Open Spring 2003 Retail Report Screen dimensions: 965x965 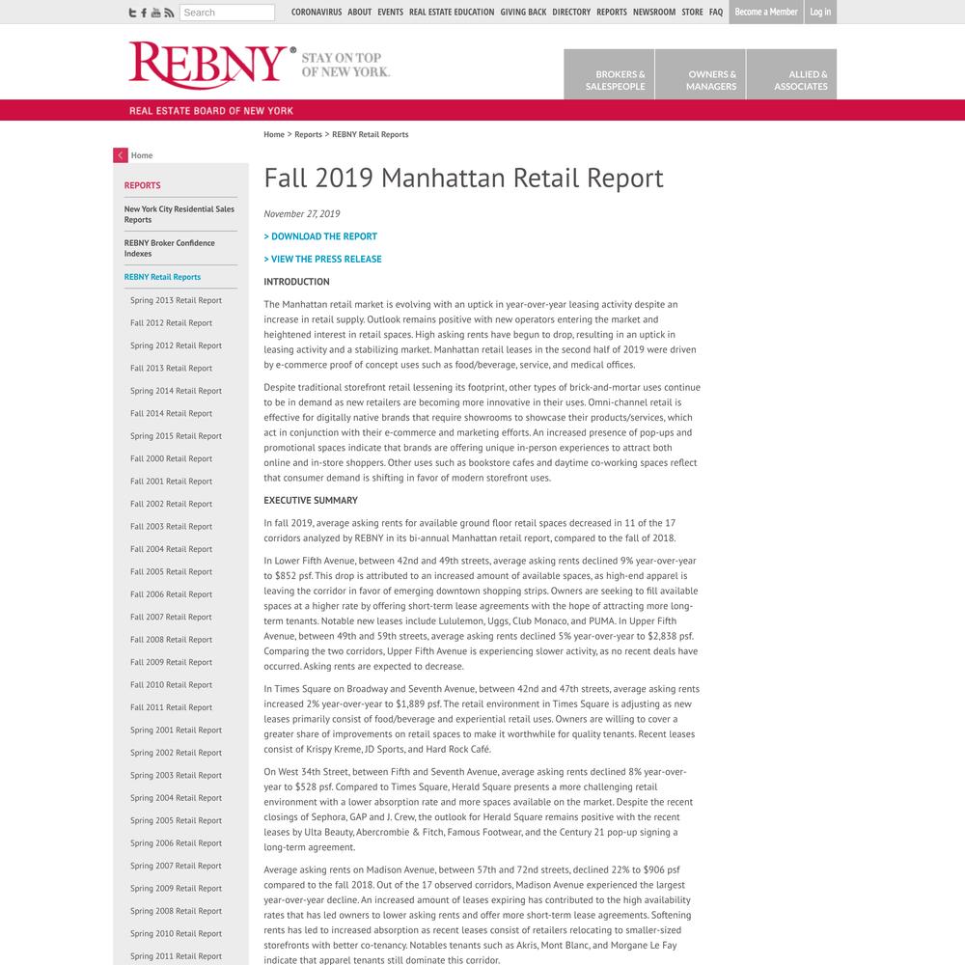pyautogui.click(x=176, y=776)
